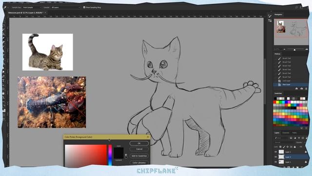The image size is (312, 176).
Task: Open the collapsed brush panel icon beside Navigator
Action: [270, 16]
